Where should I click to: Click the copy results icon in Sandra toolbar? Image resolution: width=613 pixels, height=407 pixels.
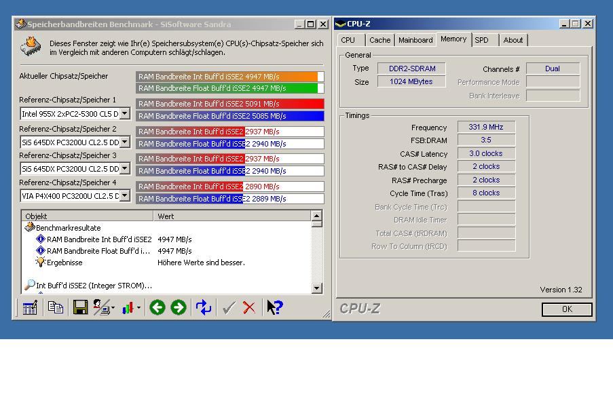[56, 308]
